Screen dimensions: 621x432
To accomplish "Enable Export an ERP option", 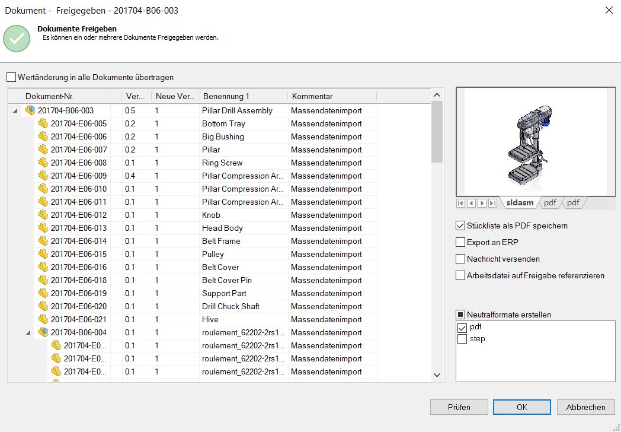I will (x=460, y=242).
